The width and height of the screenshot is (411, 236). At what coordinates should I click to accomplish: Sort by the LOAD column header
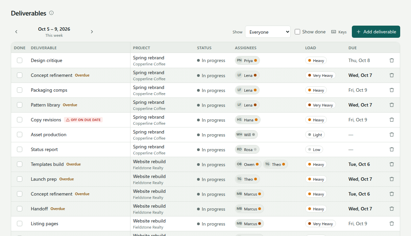(311, 48)
